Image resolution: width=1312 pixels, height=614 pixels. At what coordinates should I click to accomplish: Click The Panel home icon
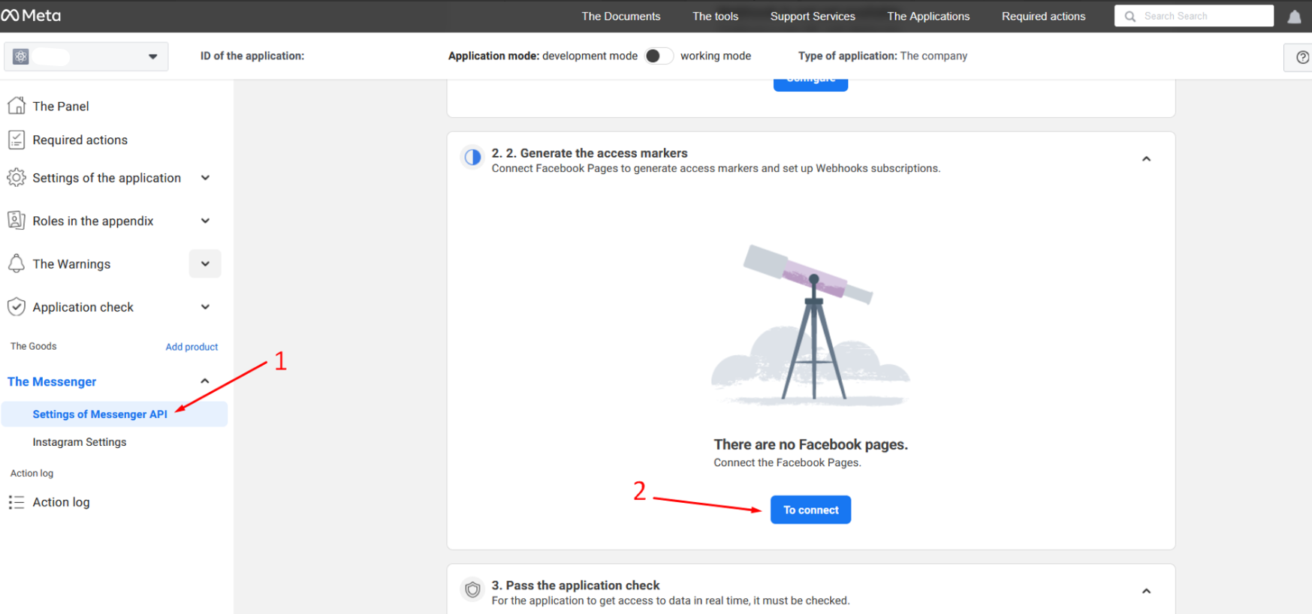pyautogui.click(x=17, y=106)
